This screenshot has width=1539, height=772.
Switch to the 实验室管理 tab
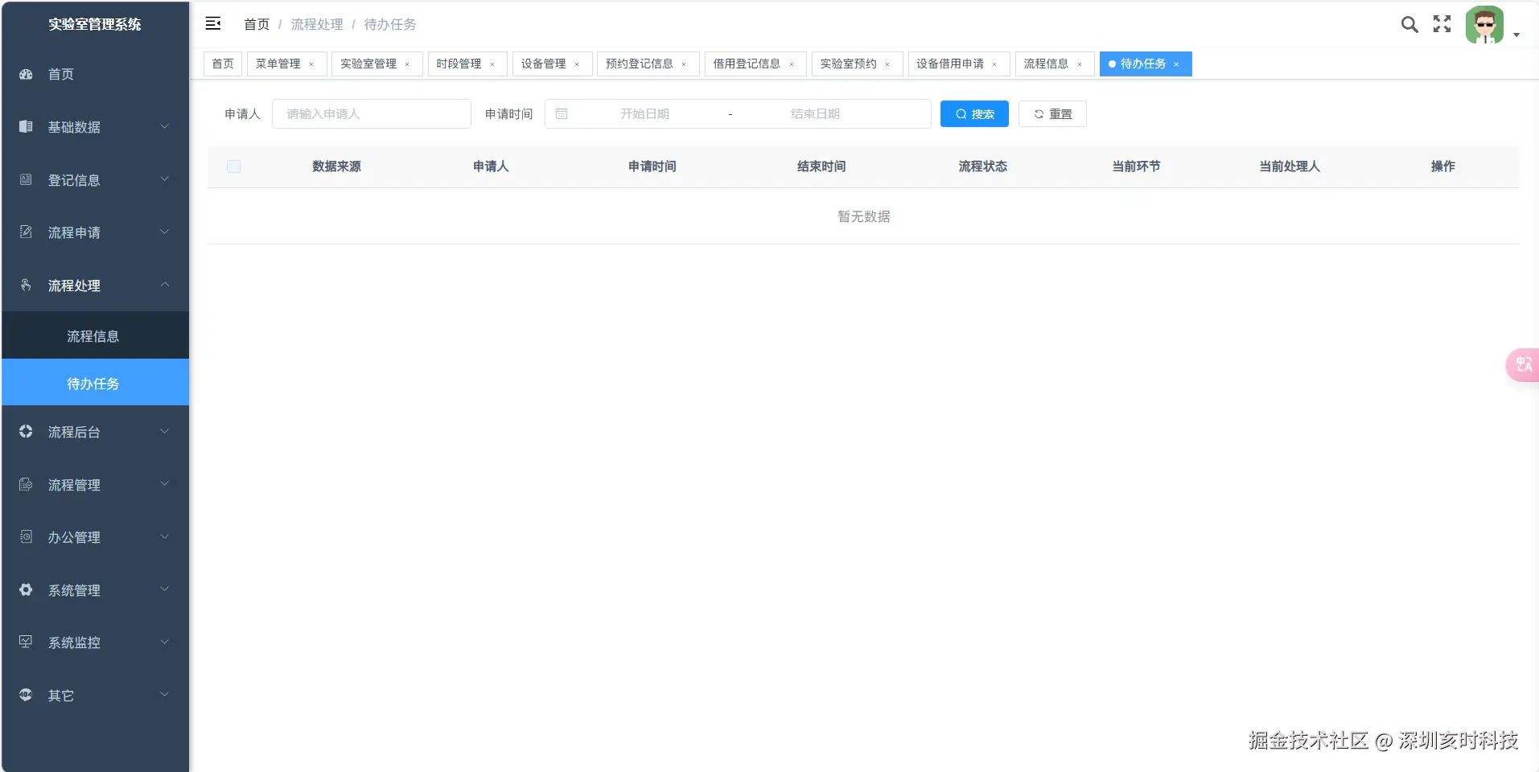pos(368,64)
